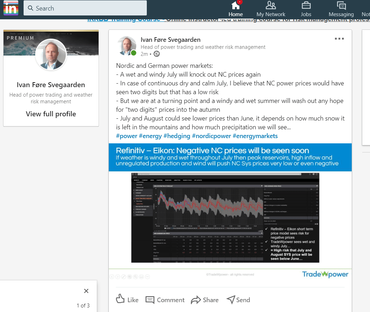Image resolution: width=370 pixels, height=312 pixels.
Task: Click the Jobs briefcase icon
Action: tap(306, 5)
